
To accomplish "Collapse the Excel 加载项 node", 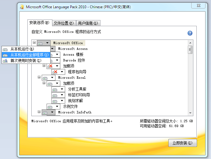I will [44, 83].
